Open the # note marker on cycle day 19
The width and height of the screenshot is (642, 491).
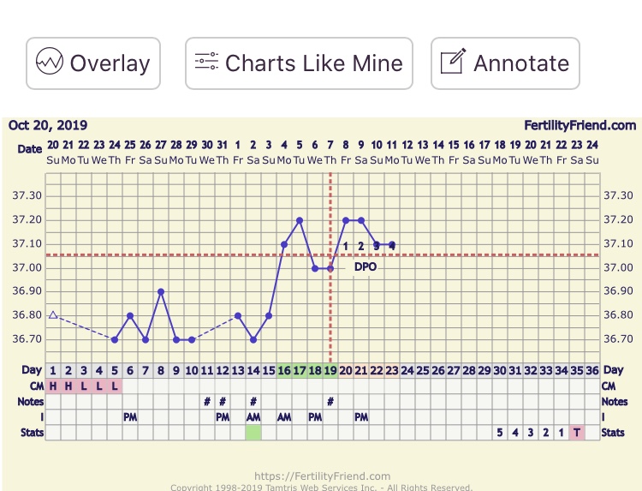(x=330, y=401)
